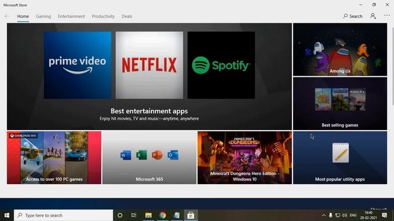
Task: Click the microphone tray icon
Action: coord(331,215)
